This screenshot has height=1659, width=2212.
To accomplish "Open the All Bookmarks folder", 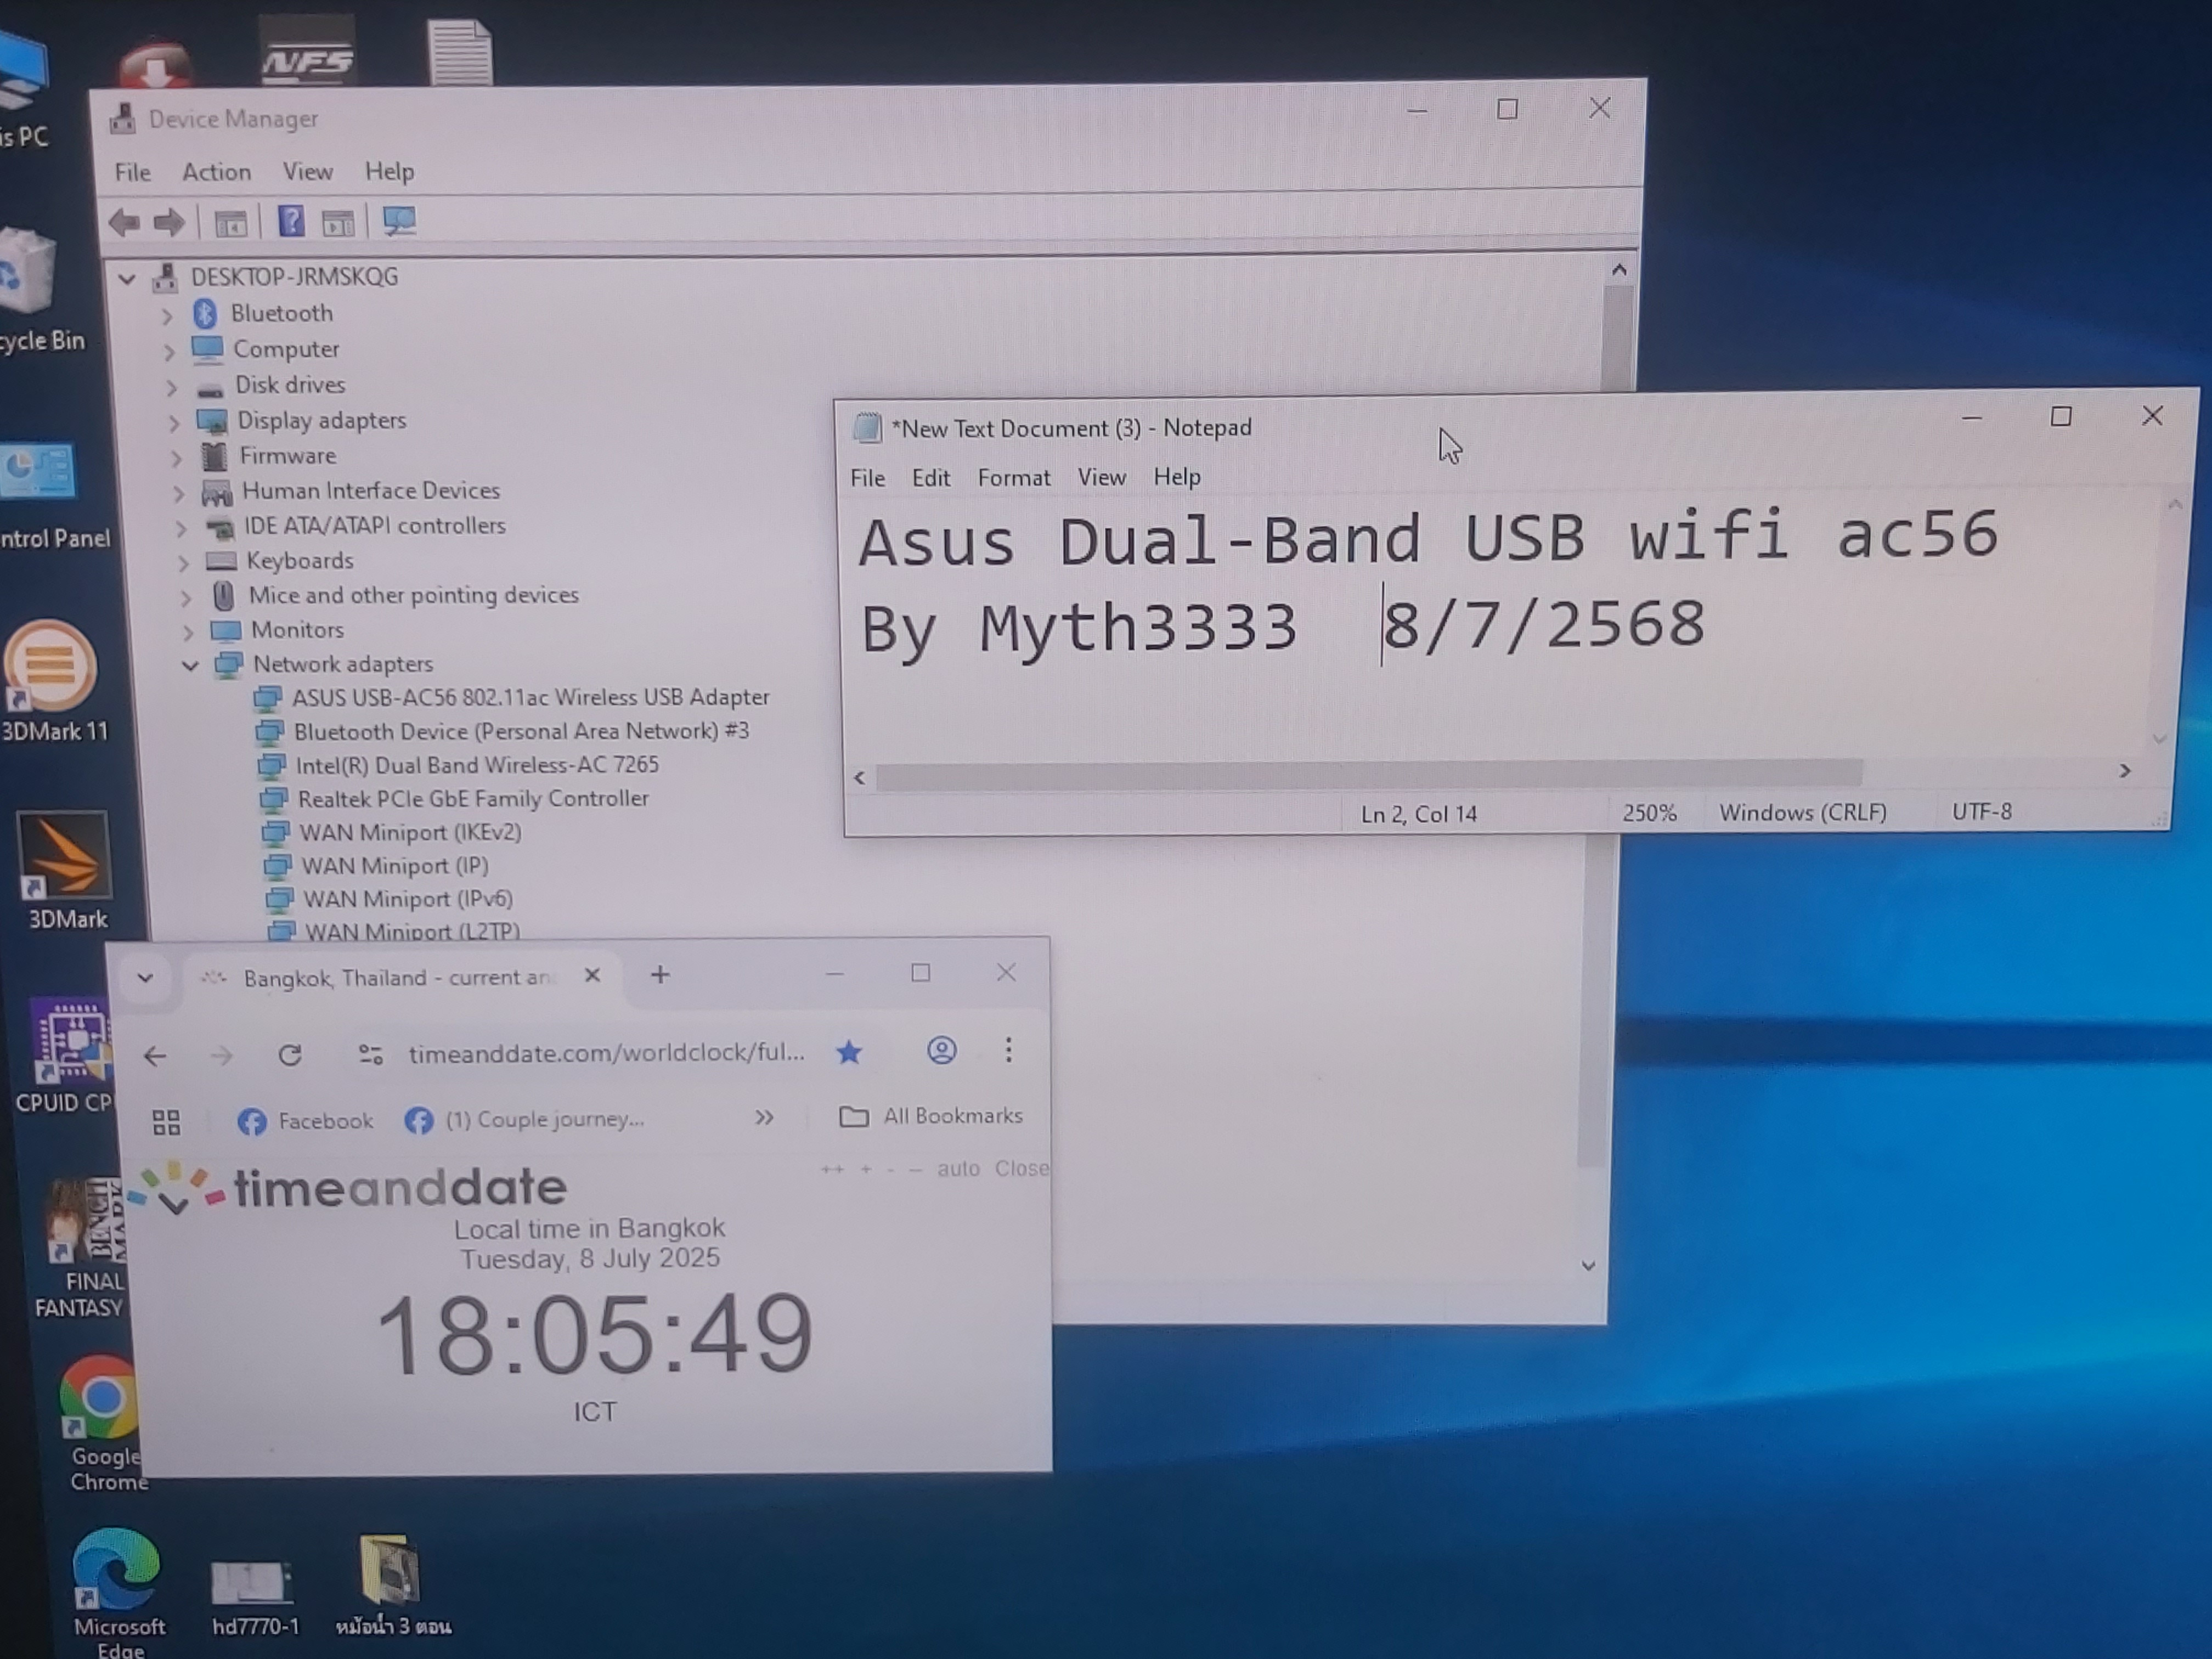I will pyautogui.click(x=930, y=1116).
